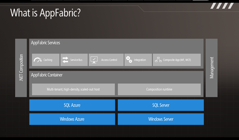Click the AppFabric Services heading
Screen dimensions: 239x140
click(x=46, y=43)
